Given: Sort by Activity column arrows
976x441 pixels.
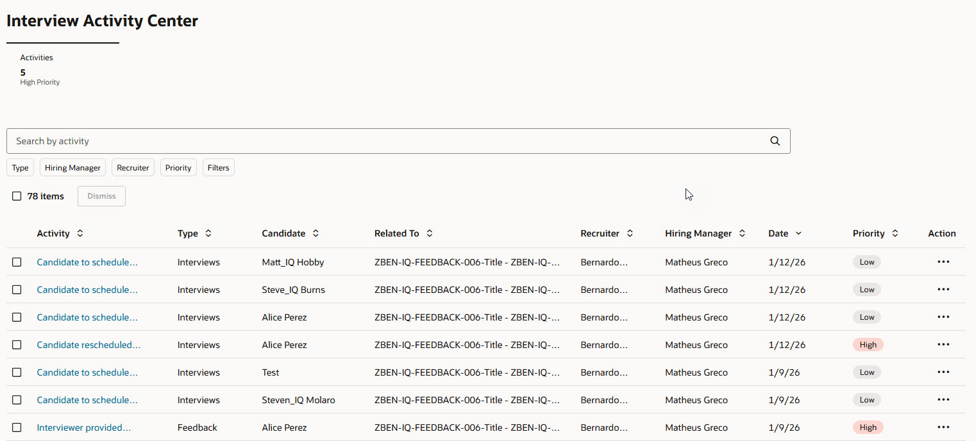Looking at the screenshot, I should [80, 233].
